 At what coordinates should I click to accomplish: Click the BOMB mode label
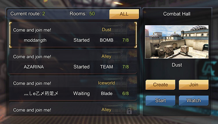coord(106,40)
